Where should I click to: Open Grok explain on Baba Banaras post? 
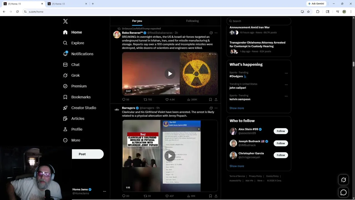tap(211, 33)
